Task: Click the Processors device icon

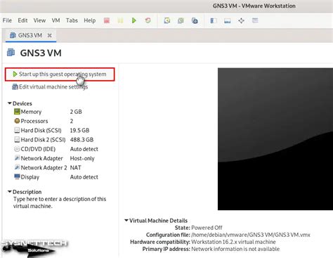Action: pyautogui.click(x=17, y=121)
